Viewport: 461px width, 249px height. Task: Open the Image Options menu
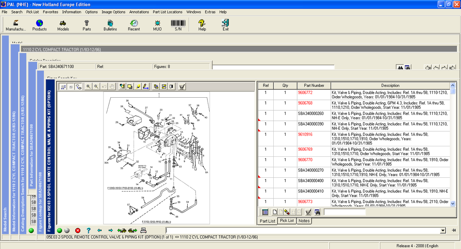click(113, 12)
